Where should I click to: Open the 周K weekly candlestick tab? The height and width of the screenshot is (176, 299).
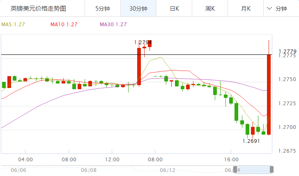pos(210,8)
